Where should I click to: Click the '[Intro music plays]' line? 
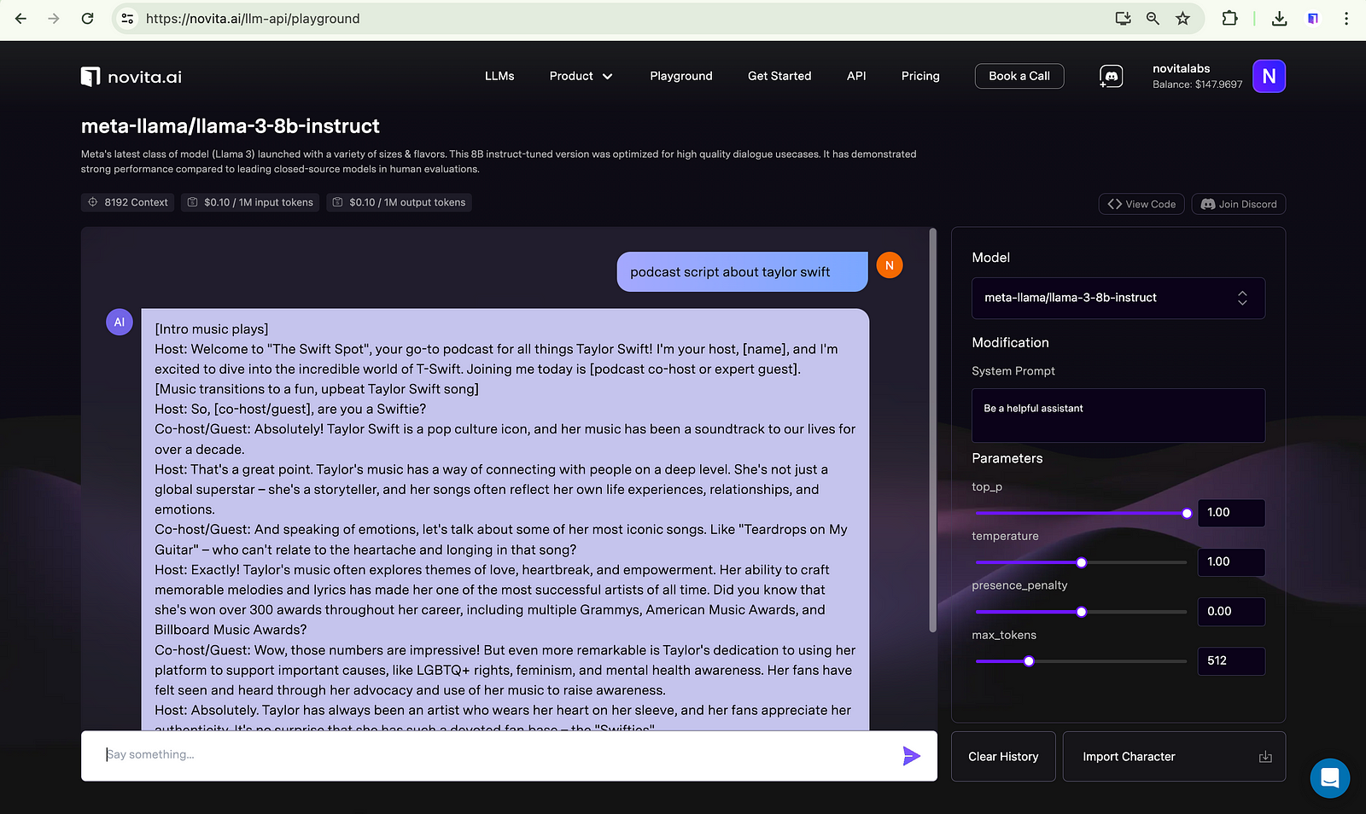point(212,329)
